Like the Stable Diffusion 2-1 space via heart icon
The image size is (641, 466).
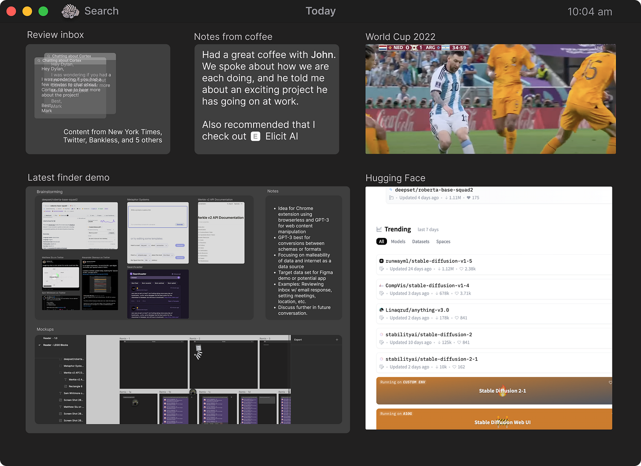[x=611, y=383]
